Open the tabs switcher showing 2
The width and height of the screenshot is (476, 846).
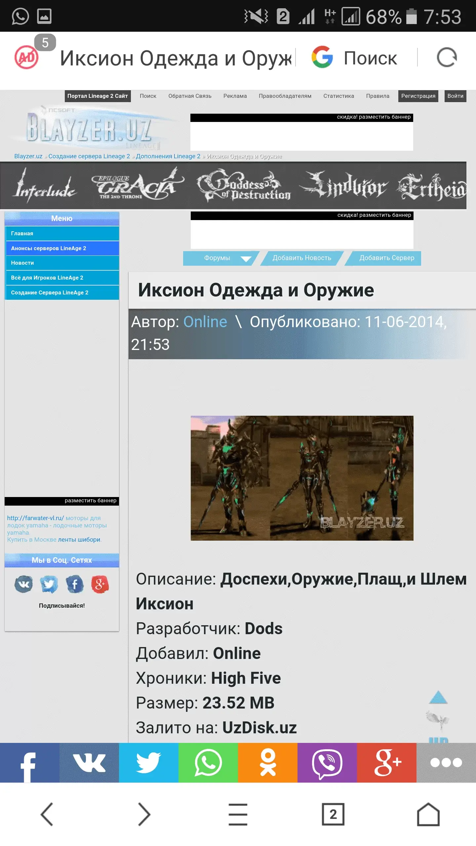pos(333,814)
